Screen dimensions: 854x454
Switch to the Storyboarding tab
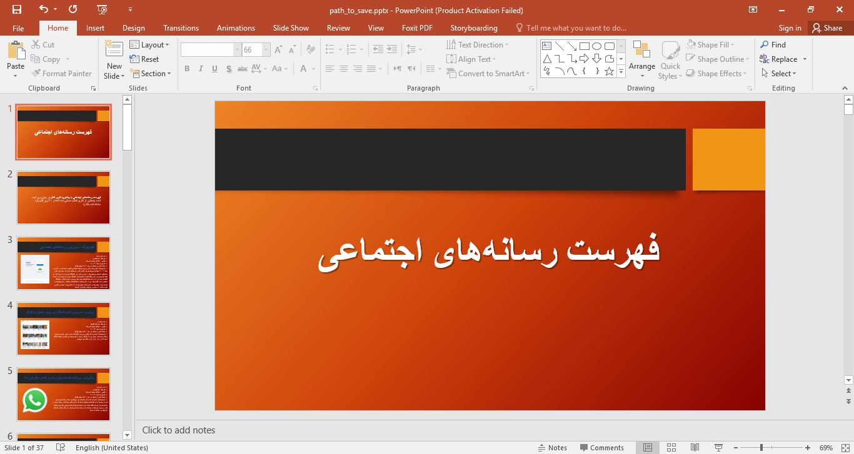click(474, 28)
